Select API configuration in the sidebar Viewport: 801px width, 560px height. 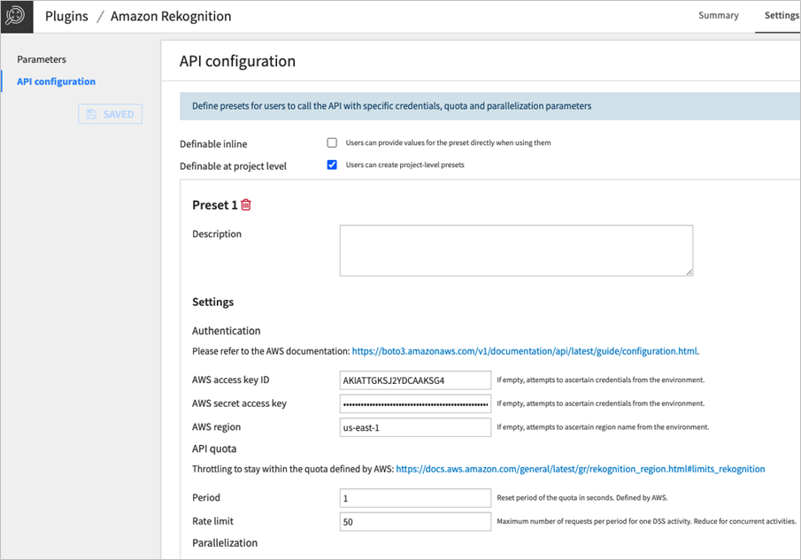point(56,81)
